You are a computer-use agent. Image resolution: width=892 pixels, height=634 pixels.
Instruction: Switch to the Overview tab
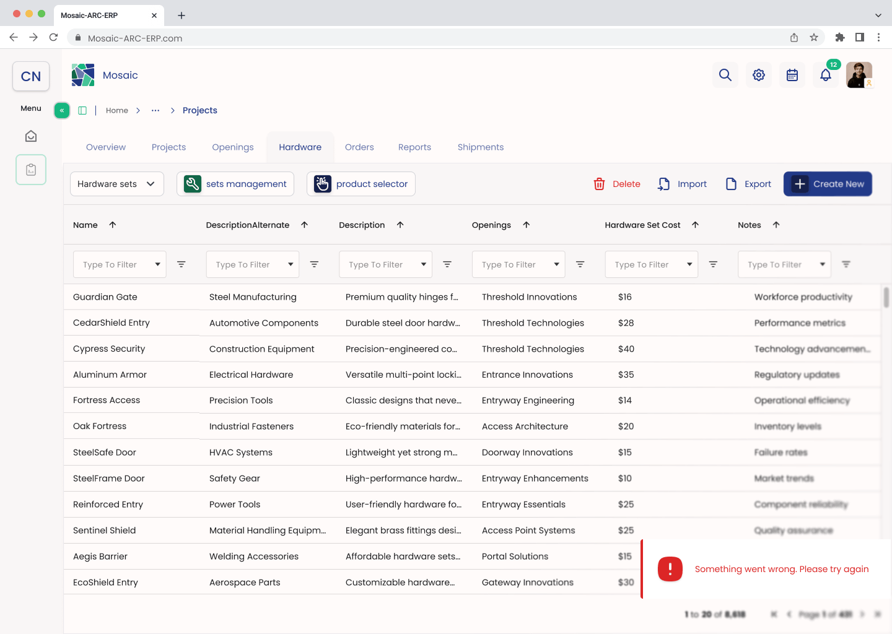pos(106,147)
